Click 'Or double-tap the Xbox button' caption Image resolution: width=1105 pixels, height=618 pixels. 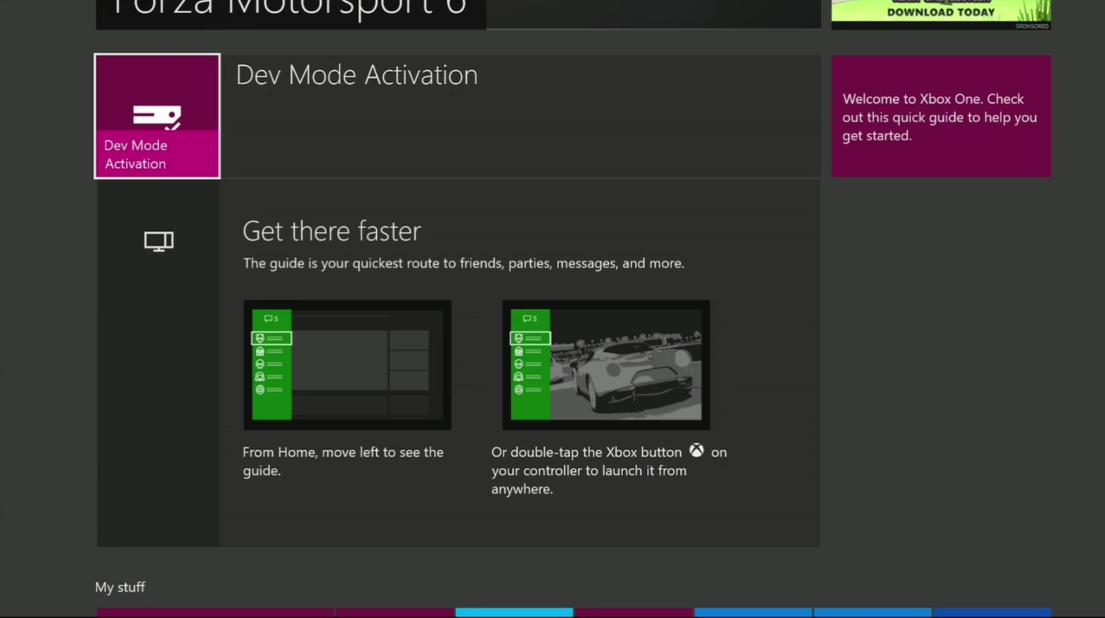[609, 470]
